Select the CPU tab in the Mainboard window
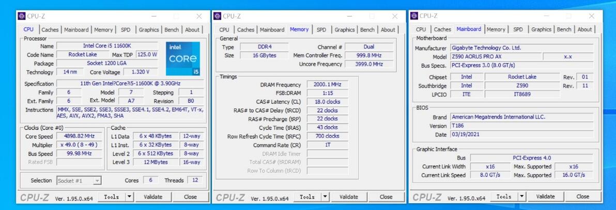 click(421, 30)
